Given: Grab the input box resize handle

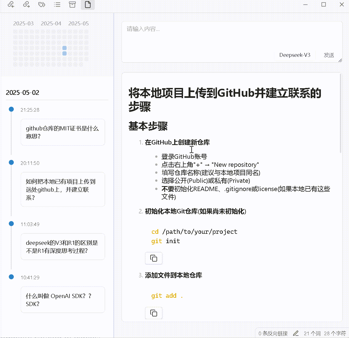Looking at the screenshot, I should click(x=340, y=60).
